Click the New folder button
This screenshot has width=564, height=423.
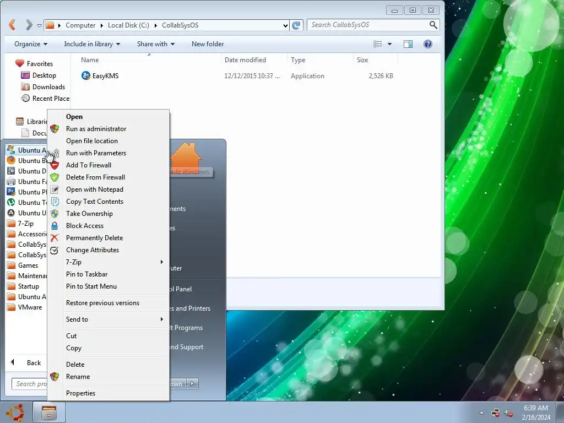tap(208, 44)
